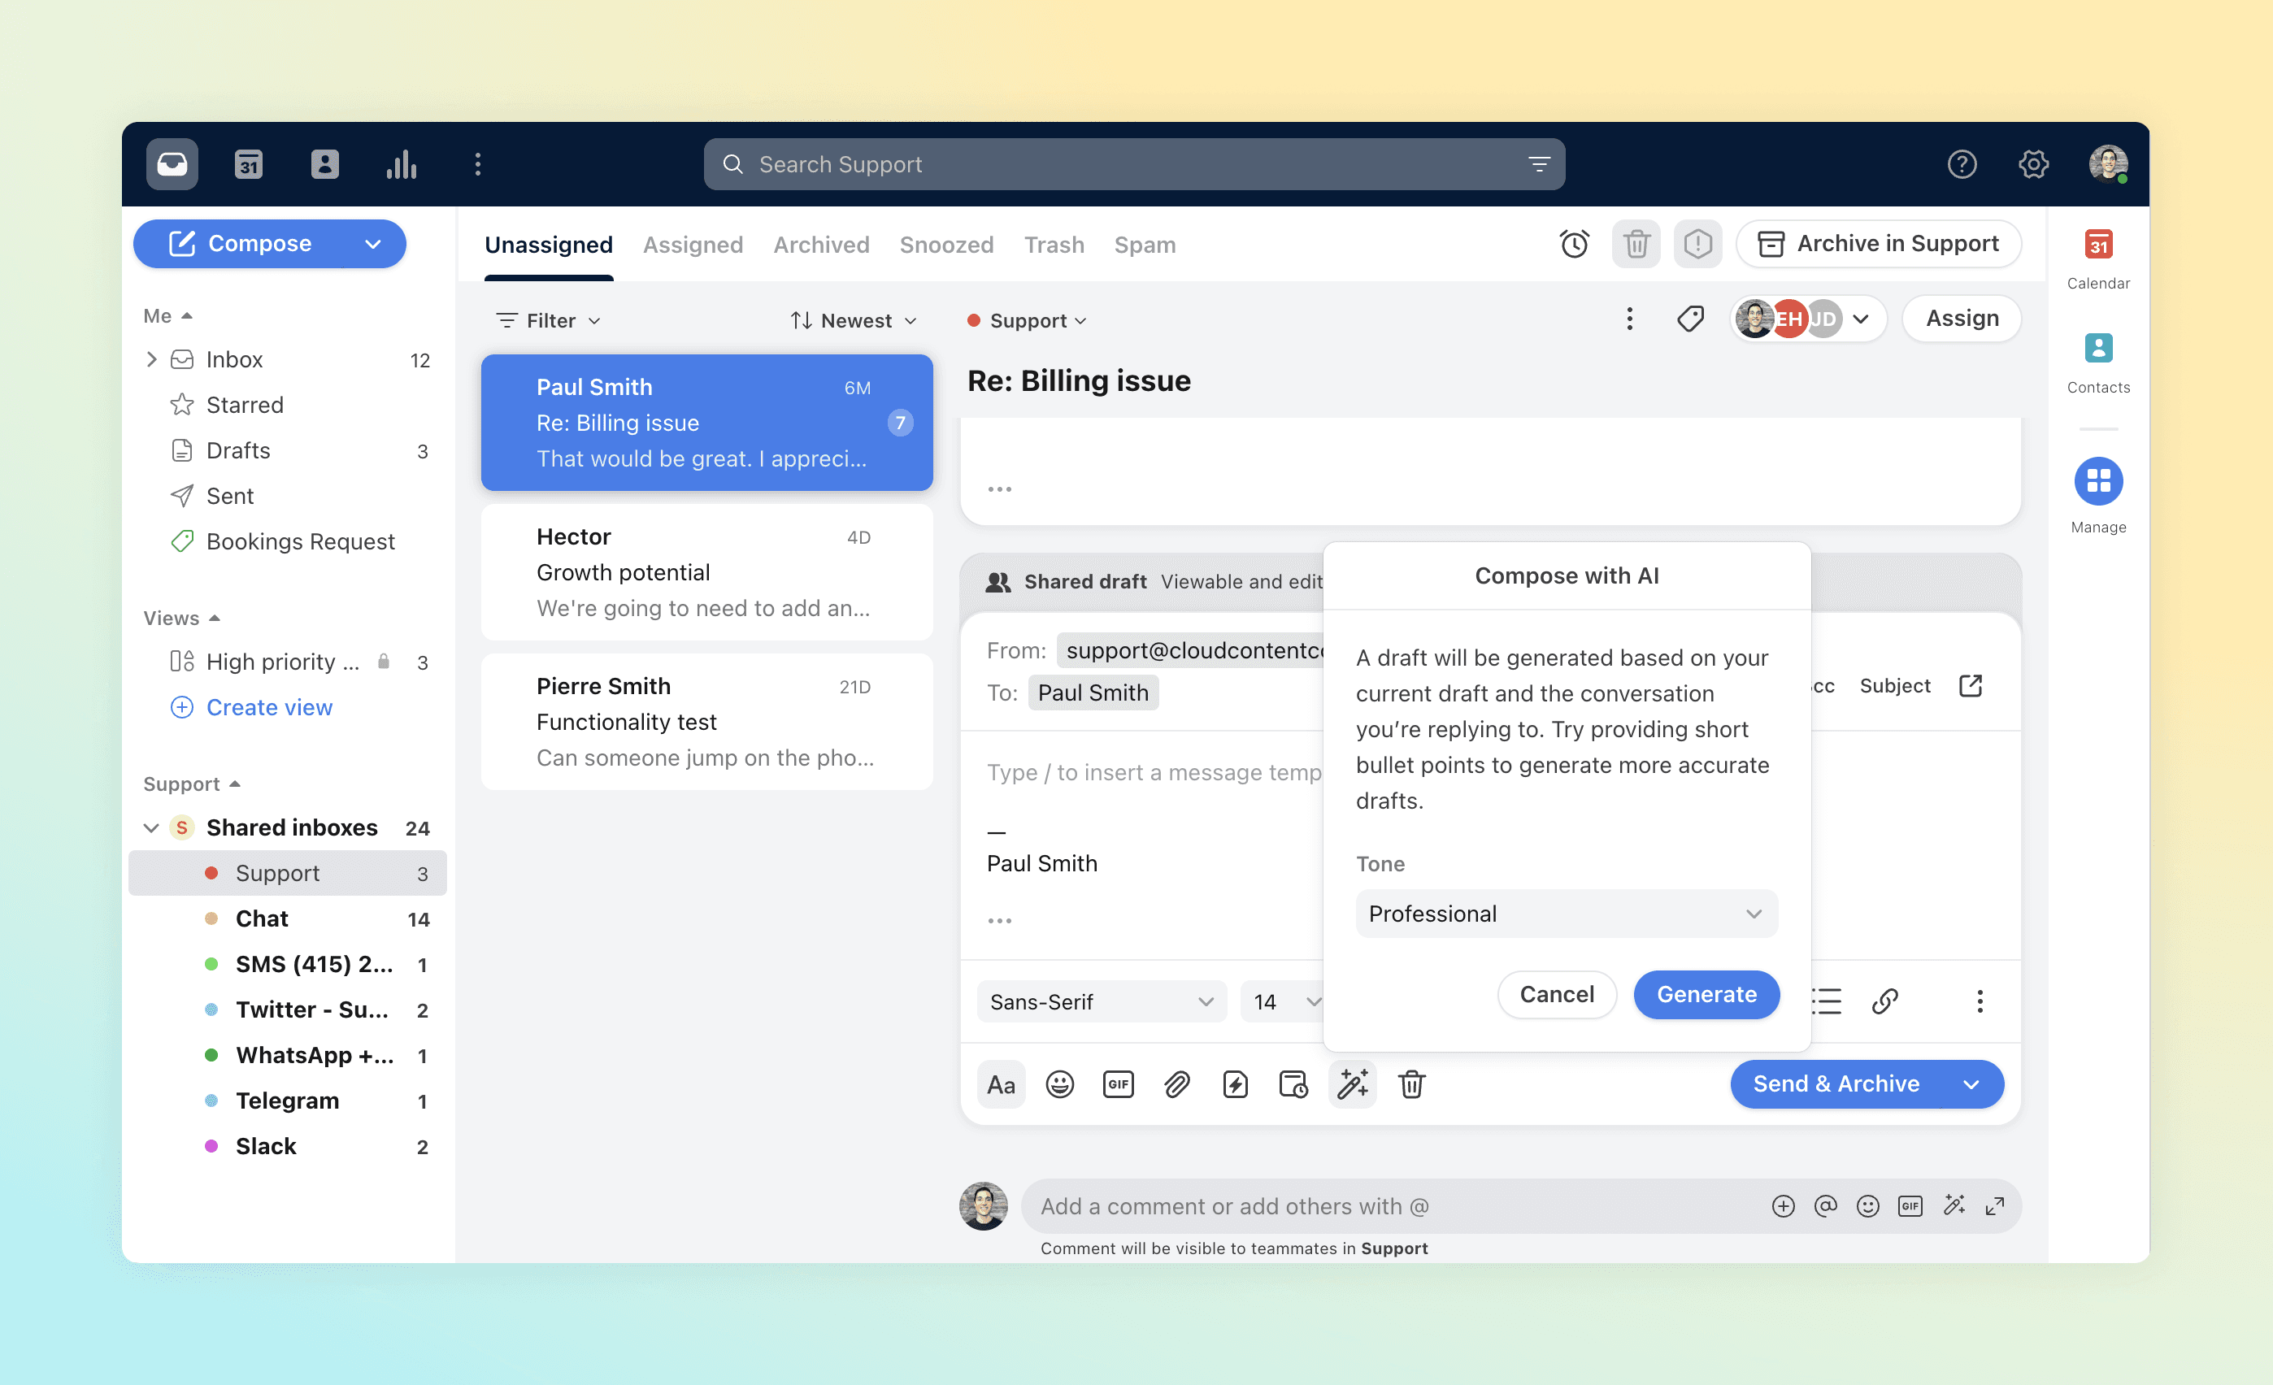Open the Tone dropdown set to Professional
The height and width of the screenshot is (1385, 2273).
(x=1567, y=914)
